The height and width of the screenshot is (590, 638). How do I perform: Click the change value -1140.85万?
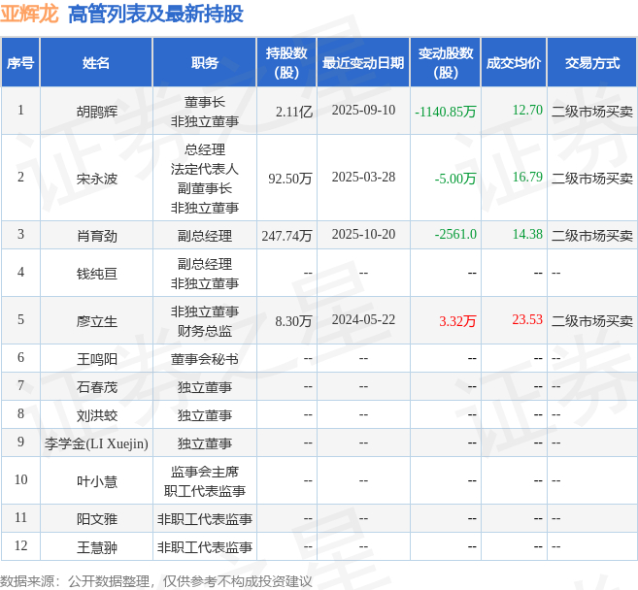[446, 112]
